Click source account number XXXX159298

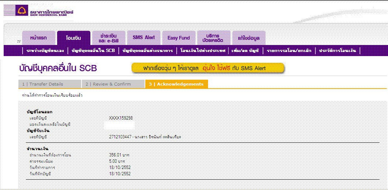121,118
